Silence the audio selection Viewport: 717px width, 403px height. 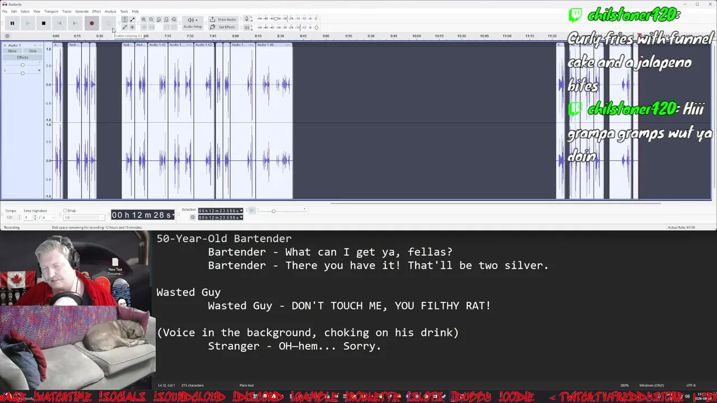[151, 27]
